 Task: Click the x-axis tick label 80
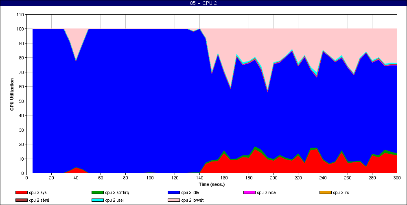[125, 178]
